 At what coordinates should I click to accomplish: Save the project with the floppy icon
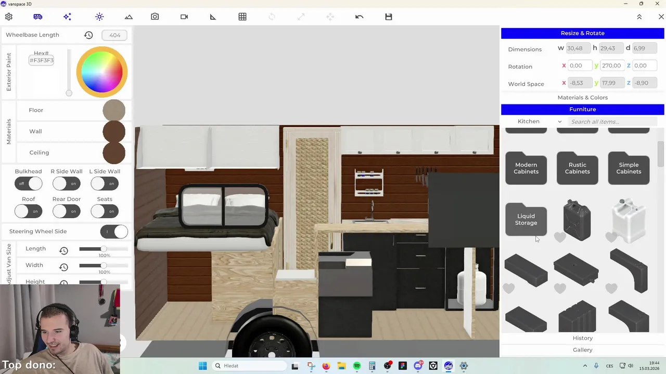pos(389,17)
